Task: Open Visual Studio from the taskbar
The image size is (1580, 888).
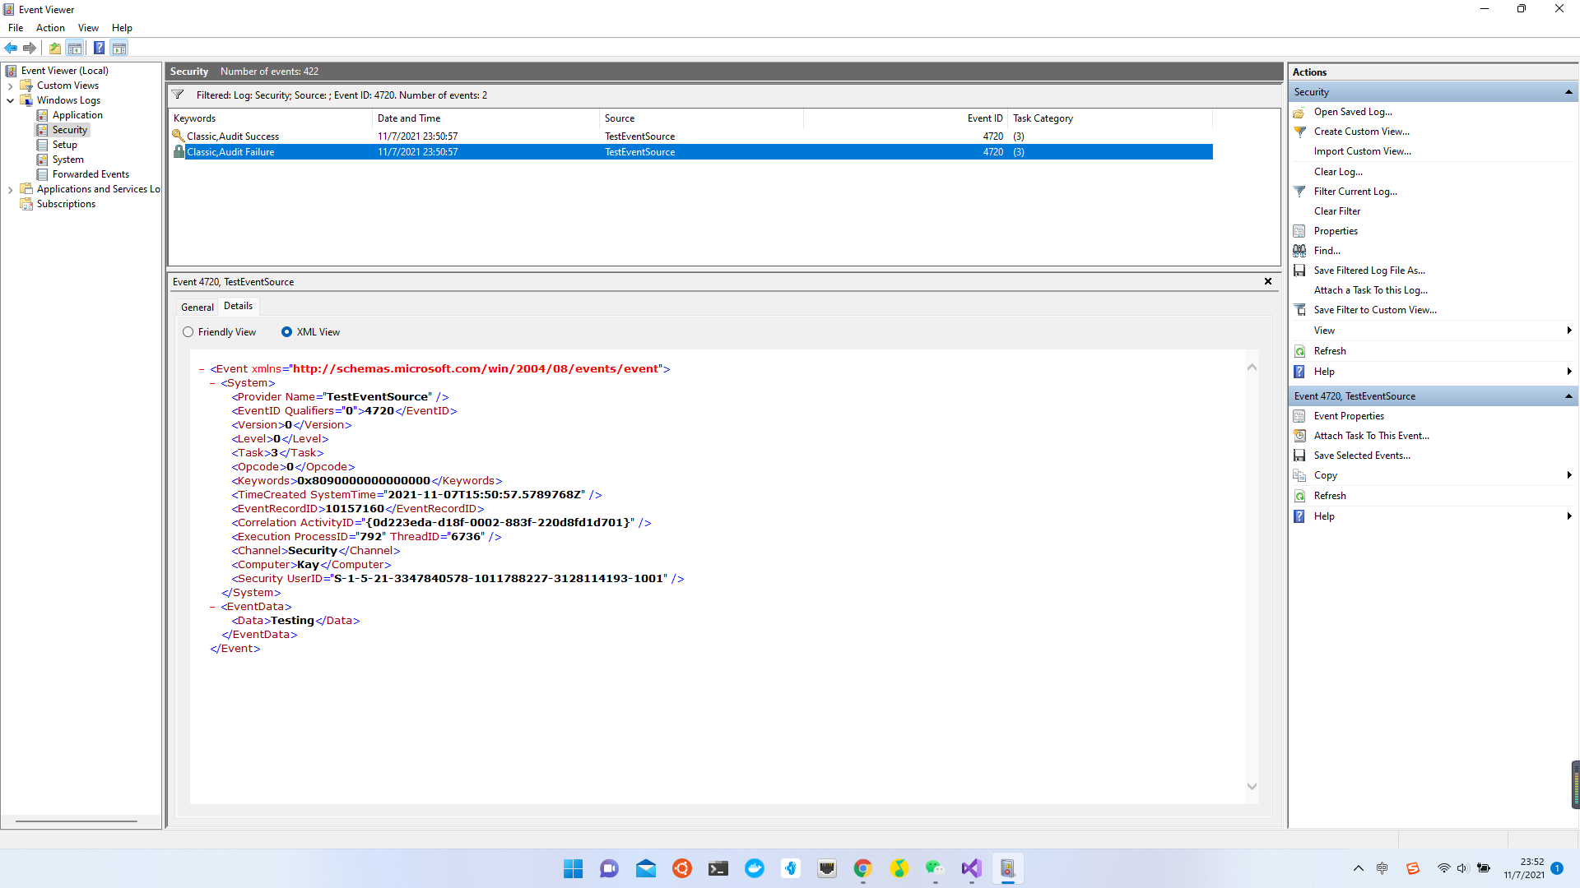Action: click(971, 868)
